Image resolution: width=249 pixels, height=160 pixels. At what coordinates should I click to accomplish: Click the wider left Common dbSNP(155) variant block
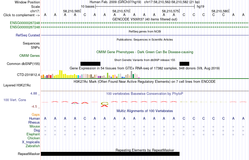coord(90,64)
